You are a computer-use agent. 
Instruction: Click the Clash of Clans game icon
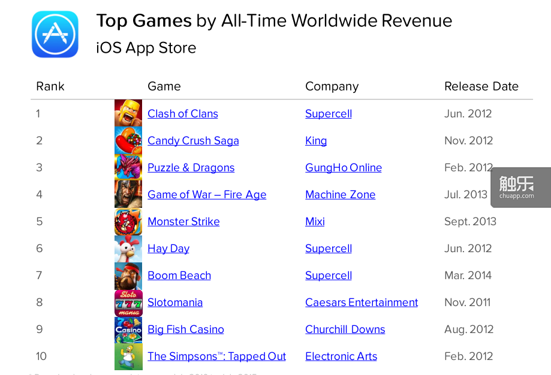(x=128, y=113)
